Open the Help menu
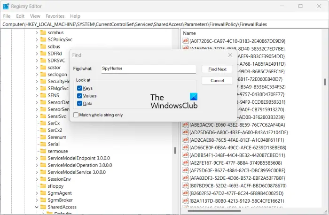Image resolution: width=329 pixels, height=215 pixels. tap(75, 16)
